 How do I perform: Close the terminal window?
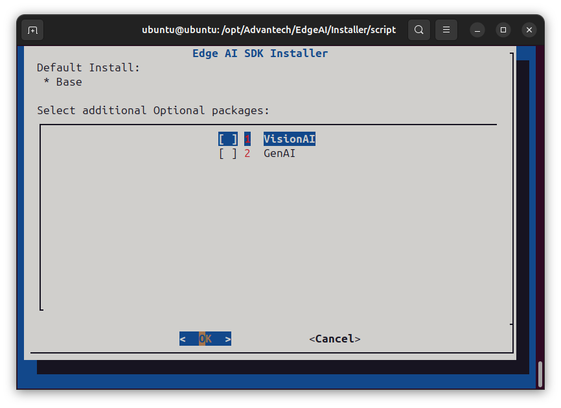(529, 30)
